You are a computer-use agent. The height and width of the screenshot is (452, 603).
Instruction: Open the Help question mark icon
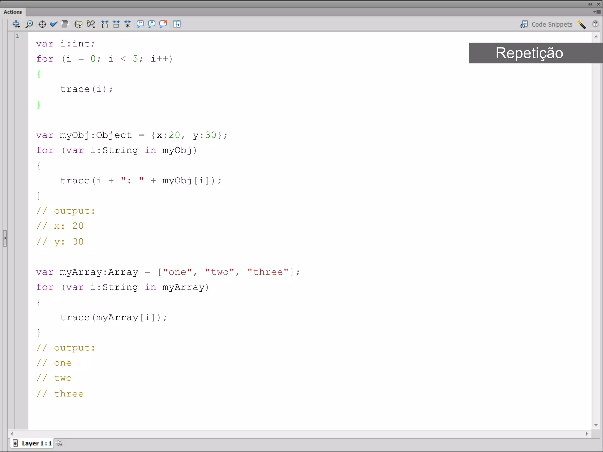click(595, 24)
